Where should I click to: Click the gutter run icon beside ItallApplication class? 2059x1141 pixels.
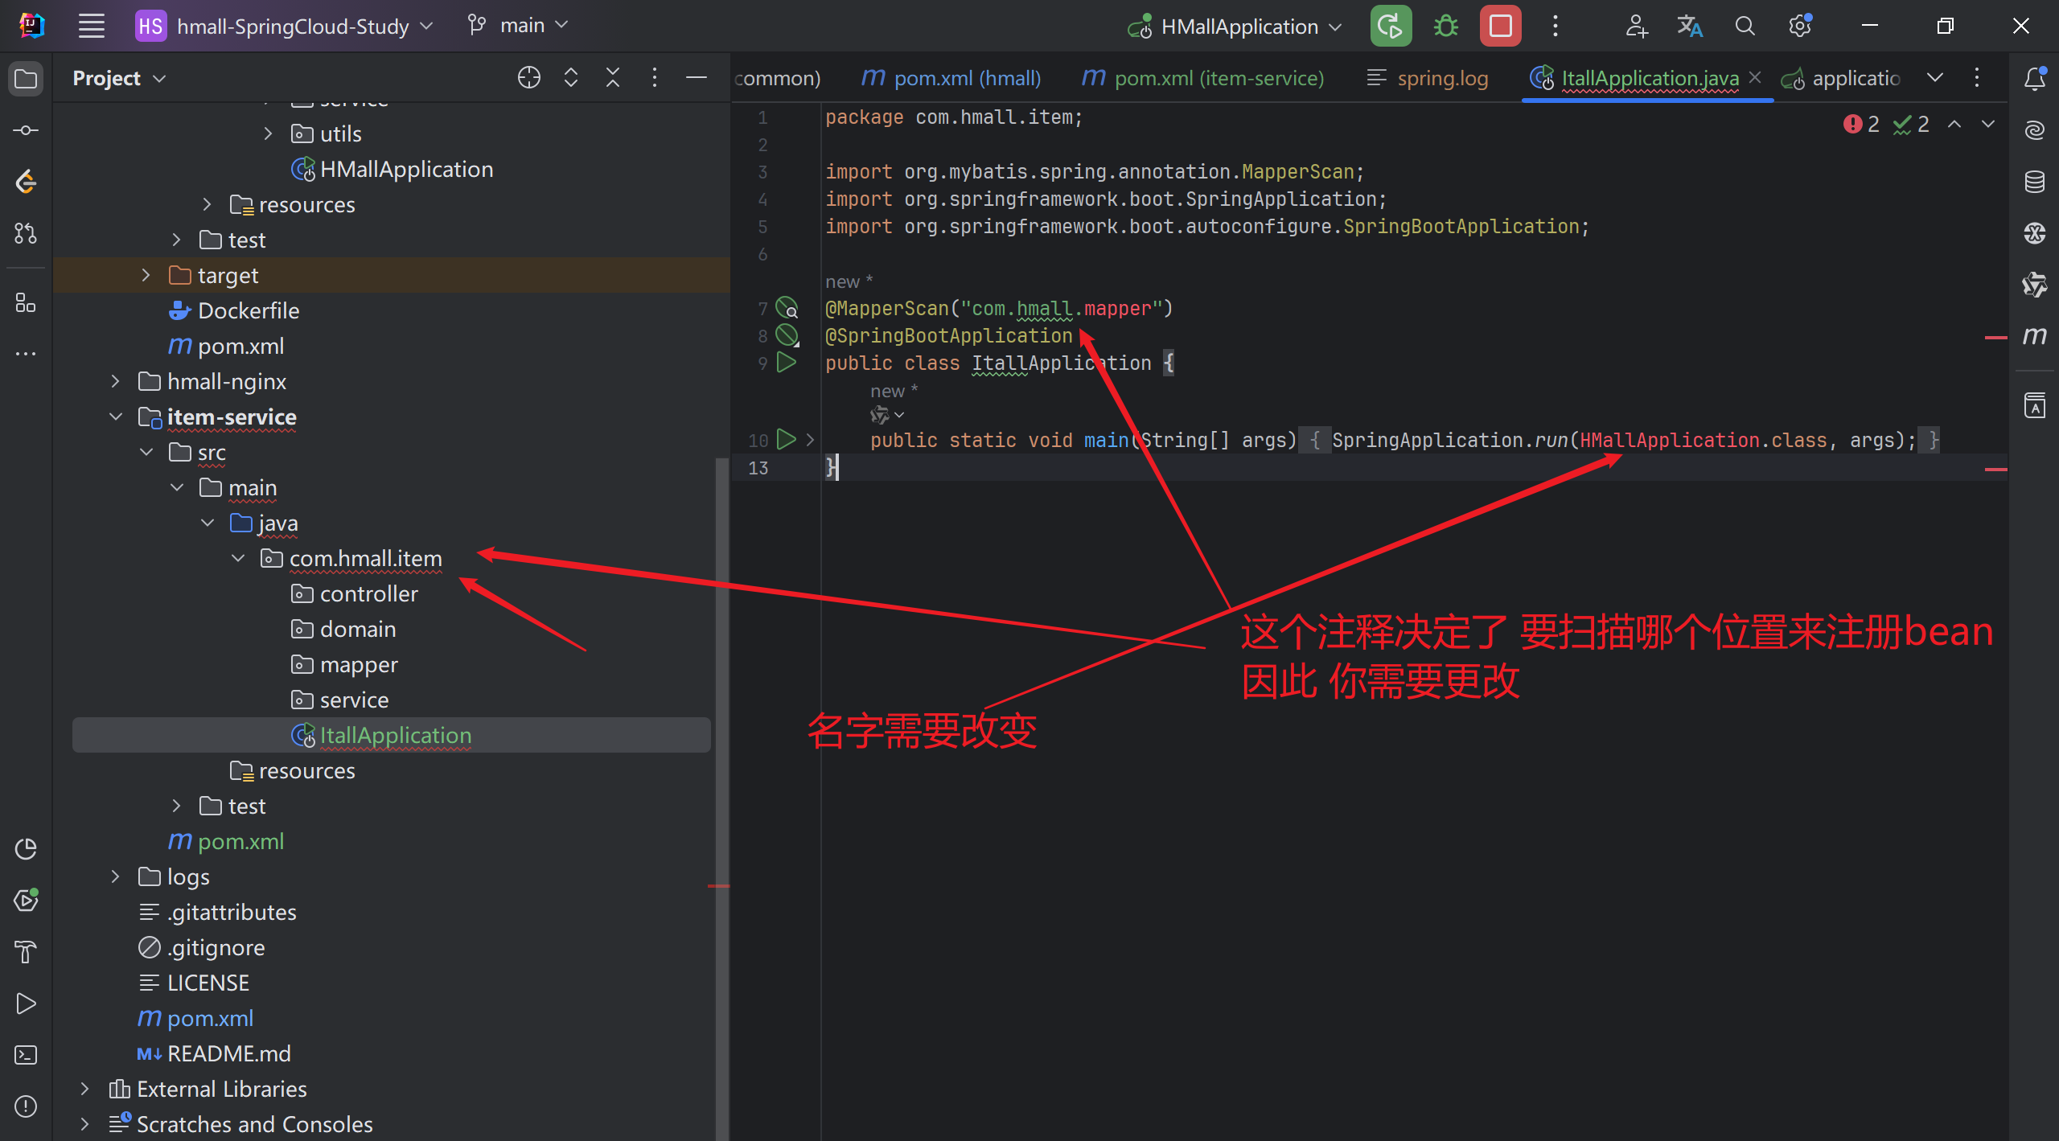click(786, 363)
